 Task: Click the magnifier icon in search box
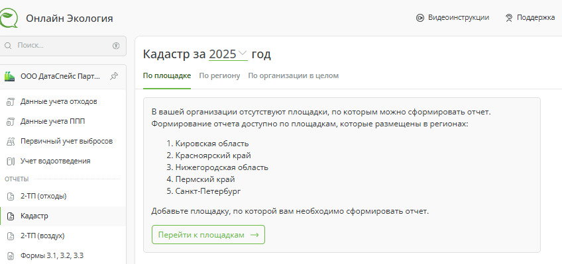[x=8, y=46]
